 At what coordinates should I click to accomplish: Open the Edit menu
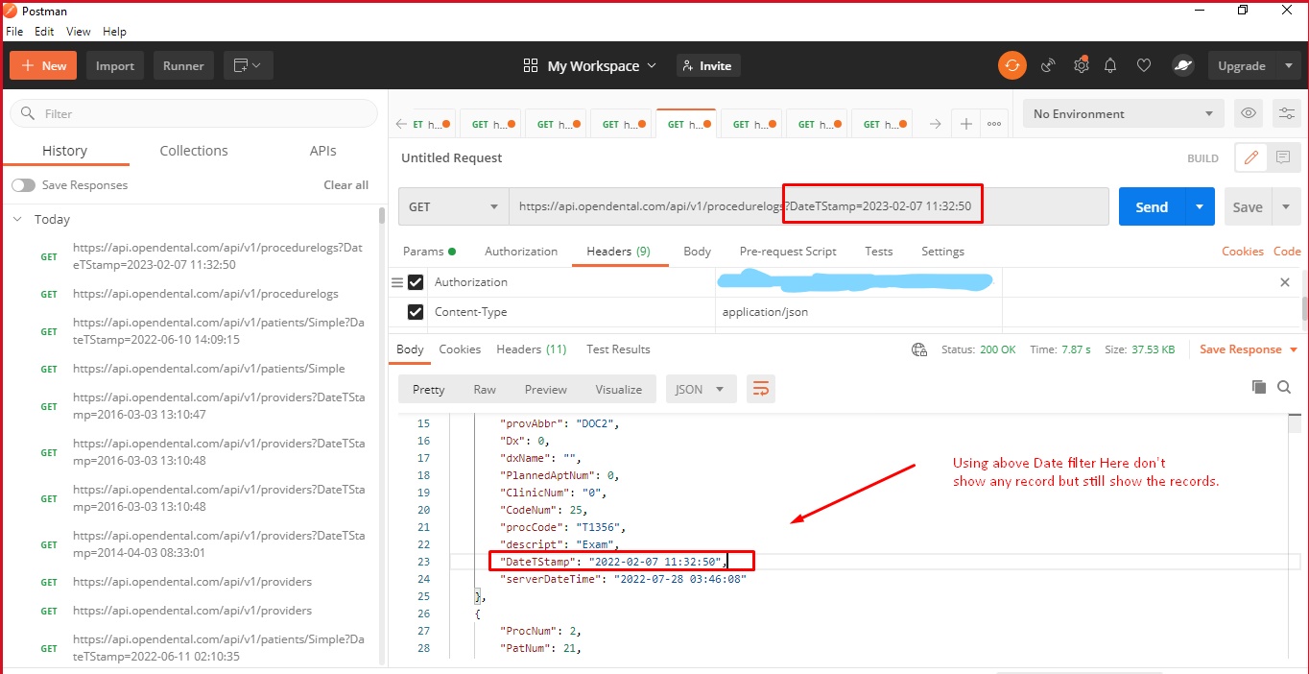[x=44, y=32]
